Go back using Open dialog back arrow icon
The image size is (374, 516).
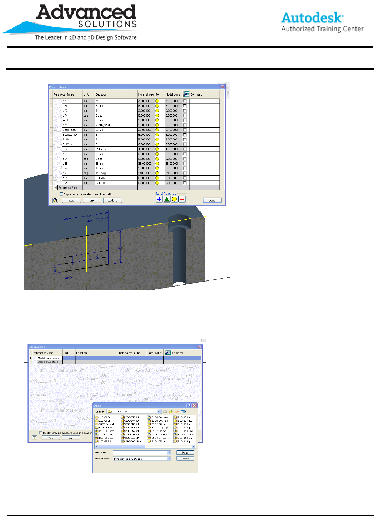[x=165, y=412]
